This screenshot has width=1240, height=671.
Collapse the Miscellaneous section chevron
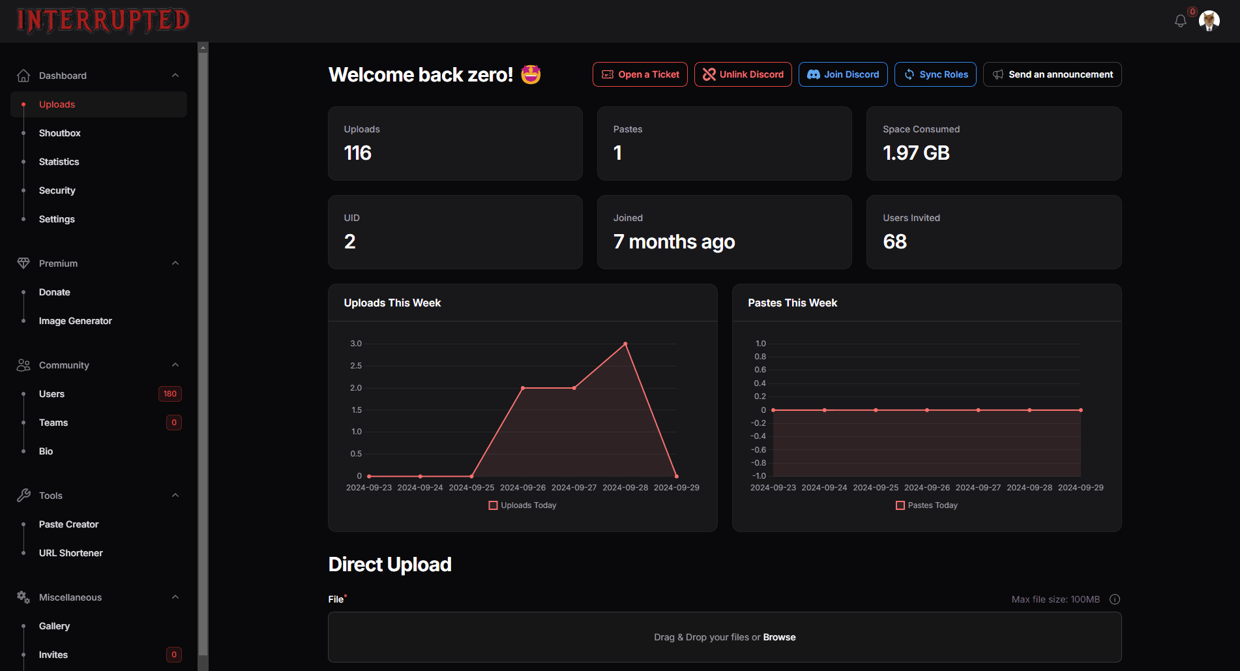coord(175,597)
